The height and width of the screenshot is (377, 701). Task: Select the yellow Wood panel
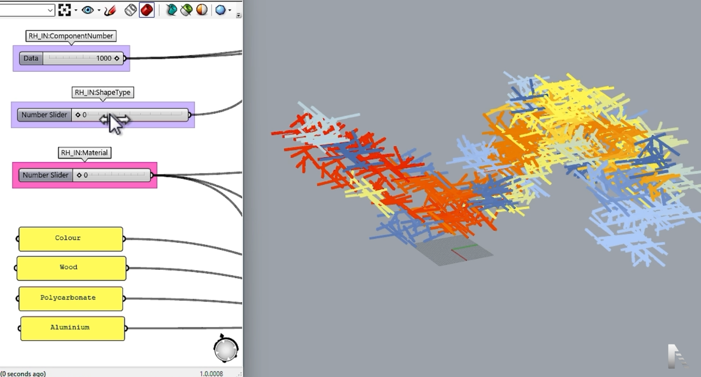tap(71, 268)
